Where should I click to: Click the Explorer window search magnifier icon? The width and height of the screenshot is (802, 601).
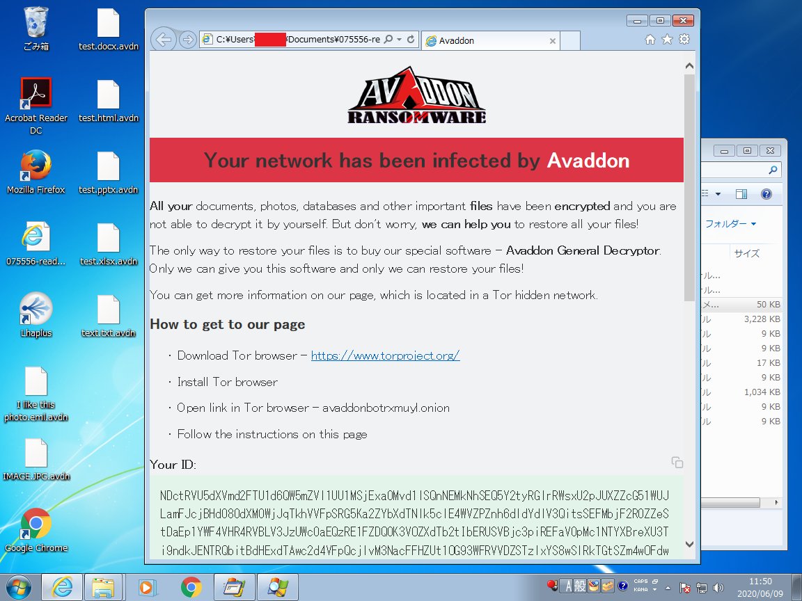tap(773, 170)
